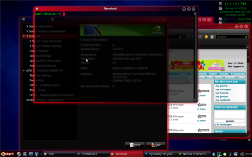Click Login link on website
The height and width of the screenshot is (157, 252).
coord(241,77)
